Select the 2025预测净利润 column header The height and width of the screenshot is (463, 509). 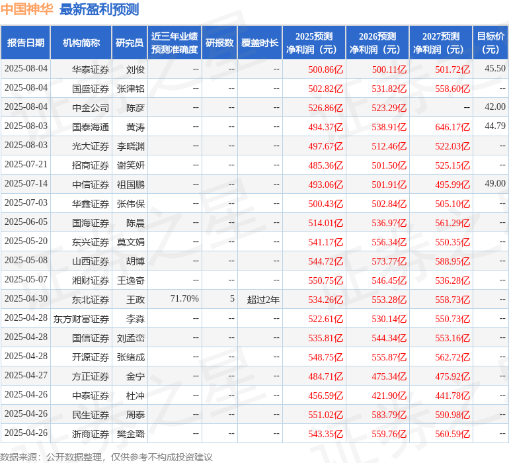click(314, 42)
